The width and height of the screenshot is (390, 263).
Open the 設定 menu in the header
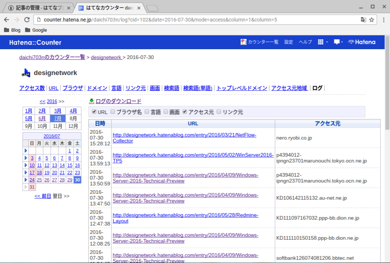[288, 42]
